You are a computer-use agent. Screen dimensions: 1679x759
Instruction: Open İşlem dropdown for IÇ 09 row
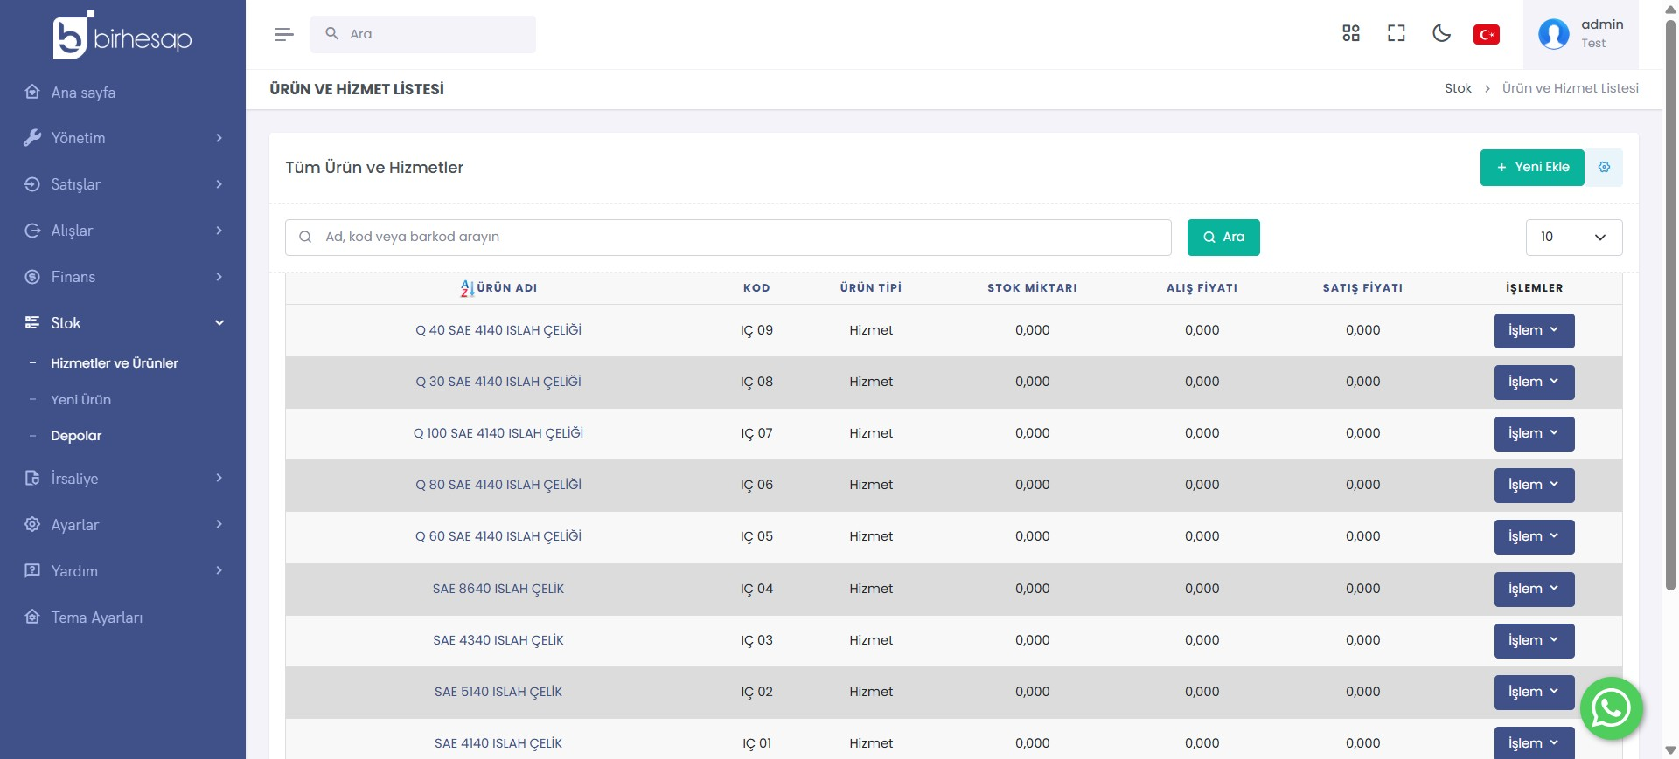coord(1534,331)
